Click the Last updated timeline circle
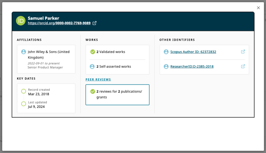266x153 pixels. [24, 104]
